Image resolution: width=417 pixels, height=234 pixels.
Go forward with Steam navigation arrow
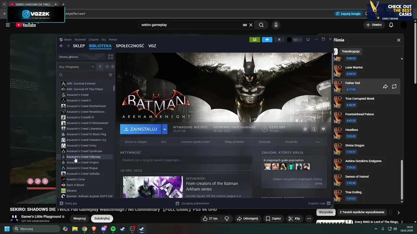click(68, 46)
